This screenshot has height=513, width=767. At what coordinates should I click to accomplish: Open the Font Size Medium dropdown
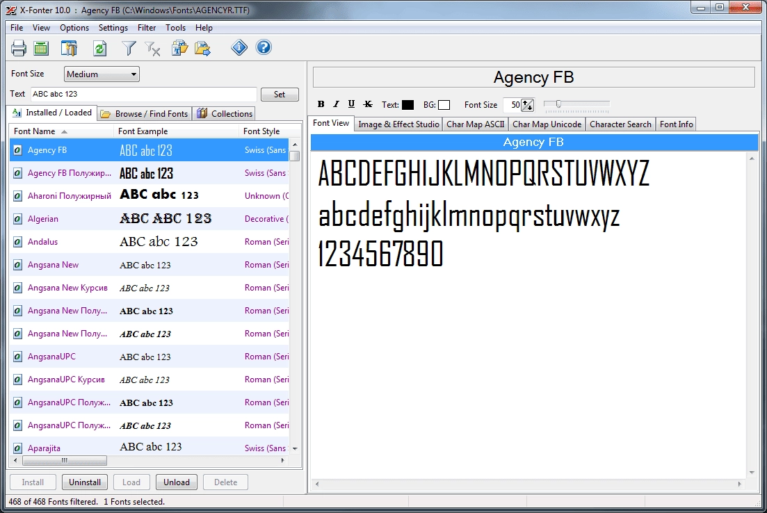click(102, 74)
